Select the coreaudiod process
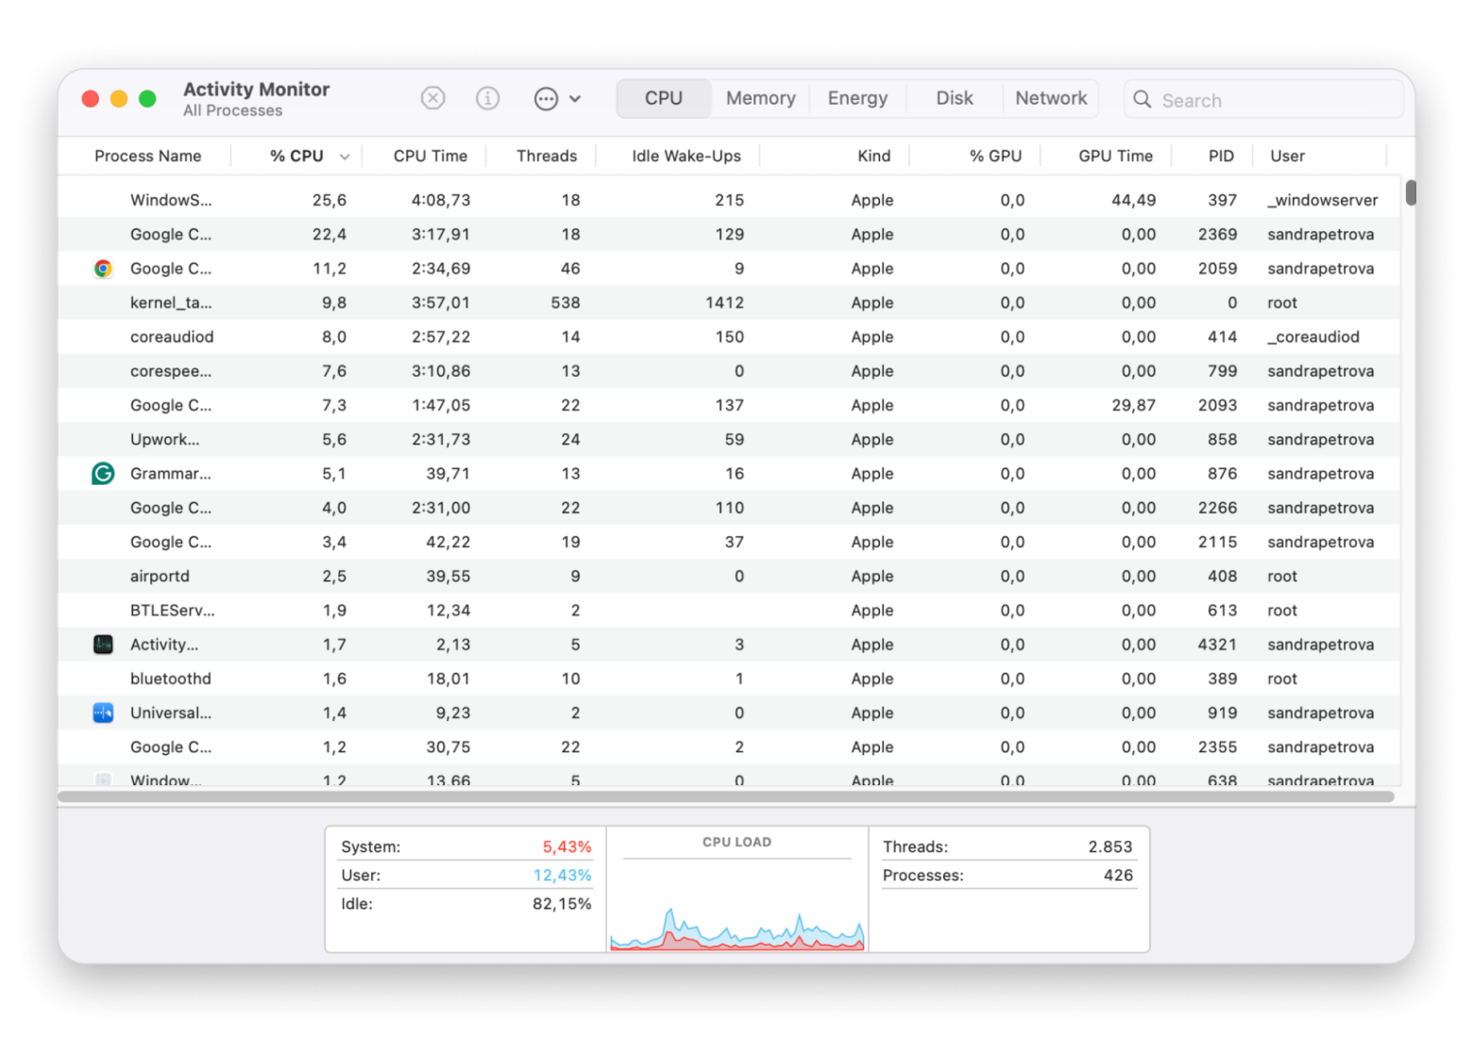The height and width of the screenshot is (1040, 1473). 729,337
